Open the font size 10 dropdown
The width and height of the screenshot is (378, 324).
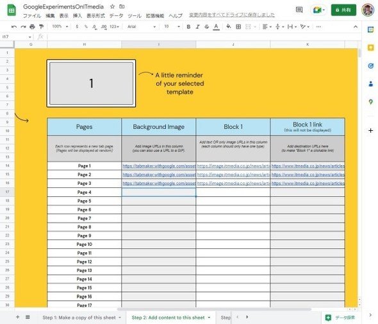point(172,27)
